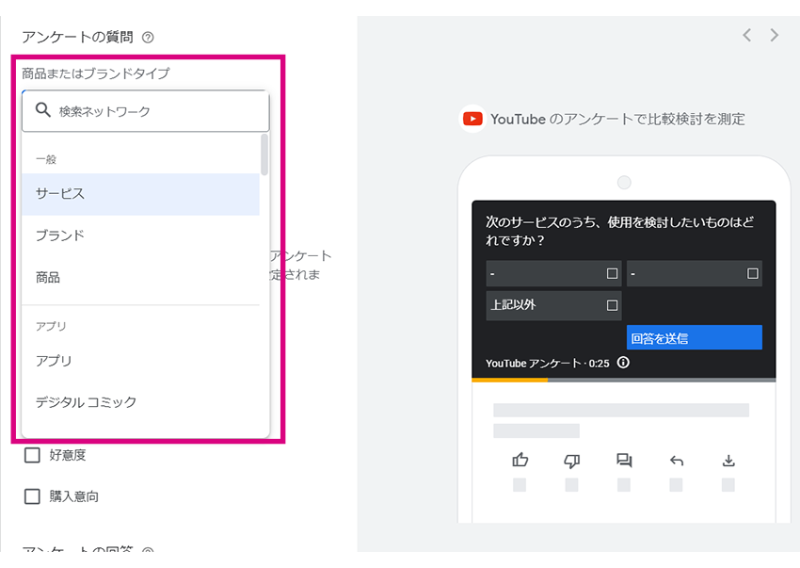800x568 pixels.
Task: Click the 回答を送信 button
Action: click(x=695, y=337)
